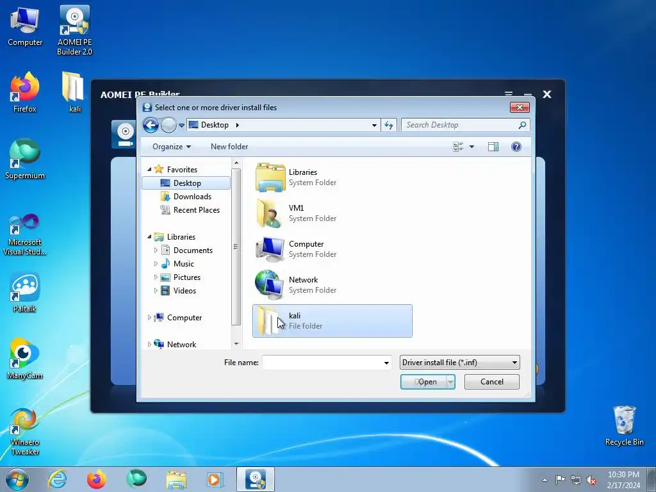Open the kali folder on desktop
The image size is (656, 492).
click(x=74, y=92)
